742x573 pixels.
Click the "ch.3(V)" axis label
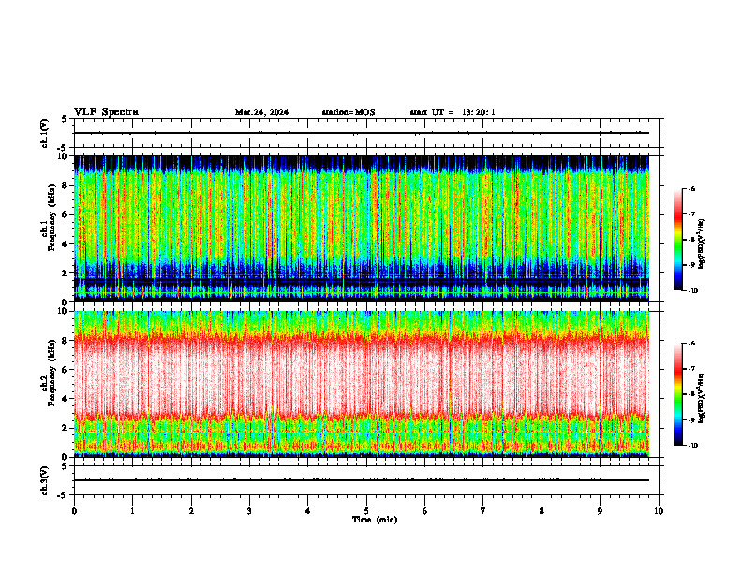(44, 480)
